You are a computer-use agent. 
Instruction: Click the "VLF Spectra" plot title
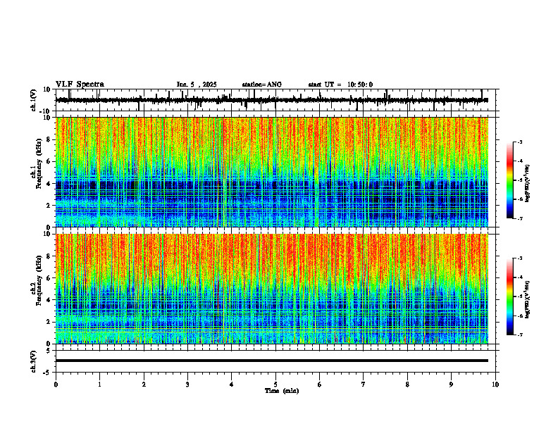[x=80, y=85]
